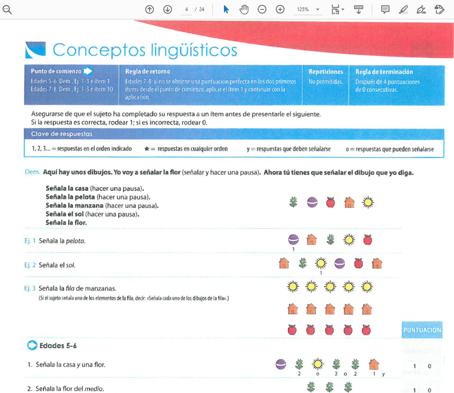Circle score 1 for item 1

point(414,366)
